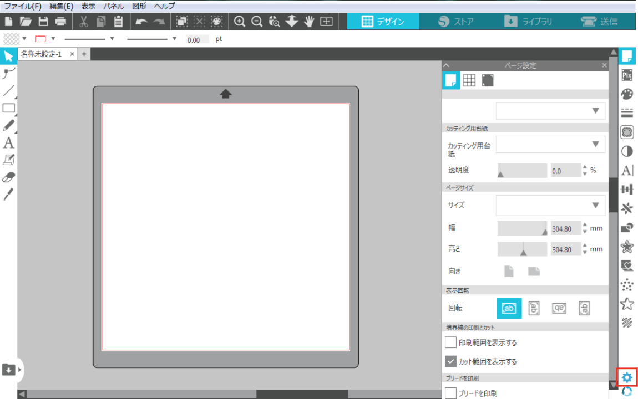Switch to the ストア tab

point(455,22)
